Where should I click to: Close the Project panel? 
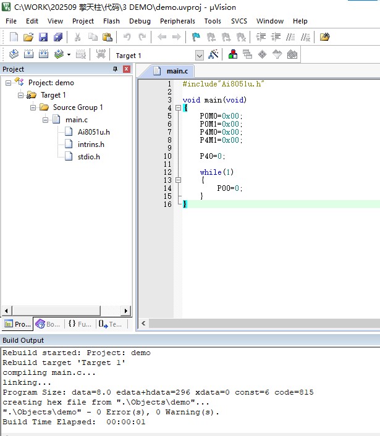126,69
